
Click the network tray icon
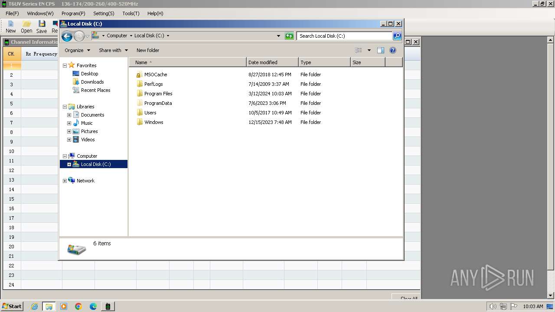tap(503, 306)
